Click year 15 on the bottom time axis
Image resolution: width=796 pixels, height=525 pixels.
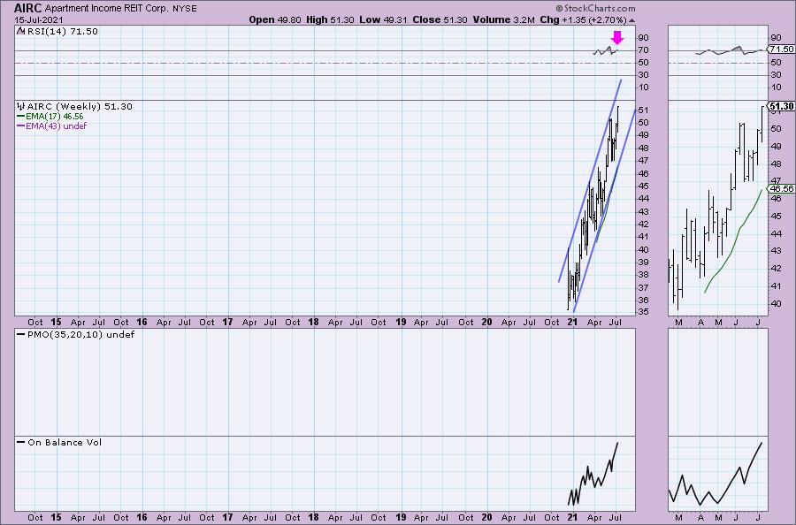tap(56, 517)
